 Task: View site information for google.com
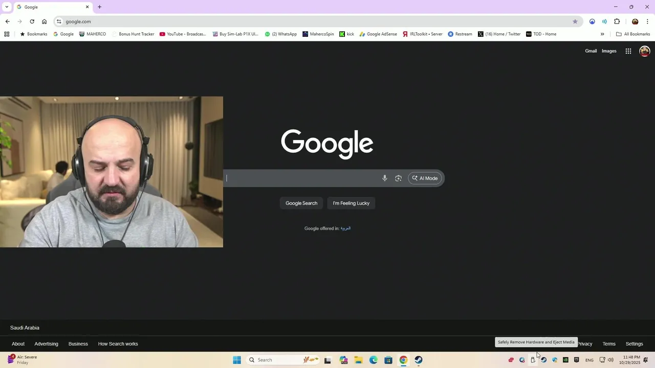tap(59, 21)
